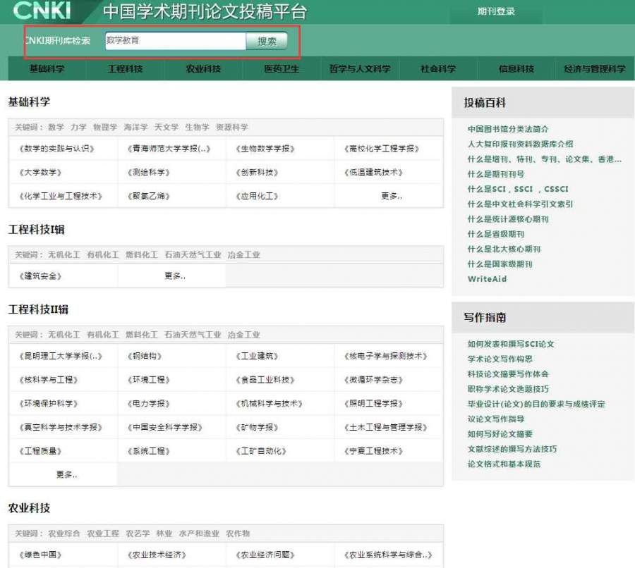Open the WriteAid link in 投稿百科

[x=487, y=279]
